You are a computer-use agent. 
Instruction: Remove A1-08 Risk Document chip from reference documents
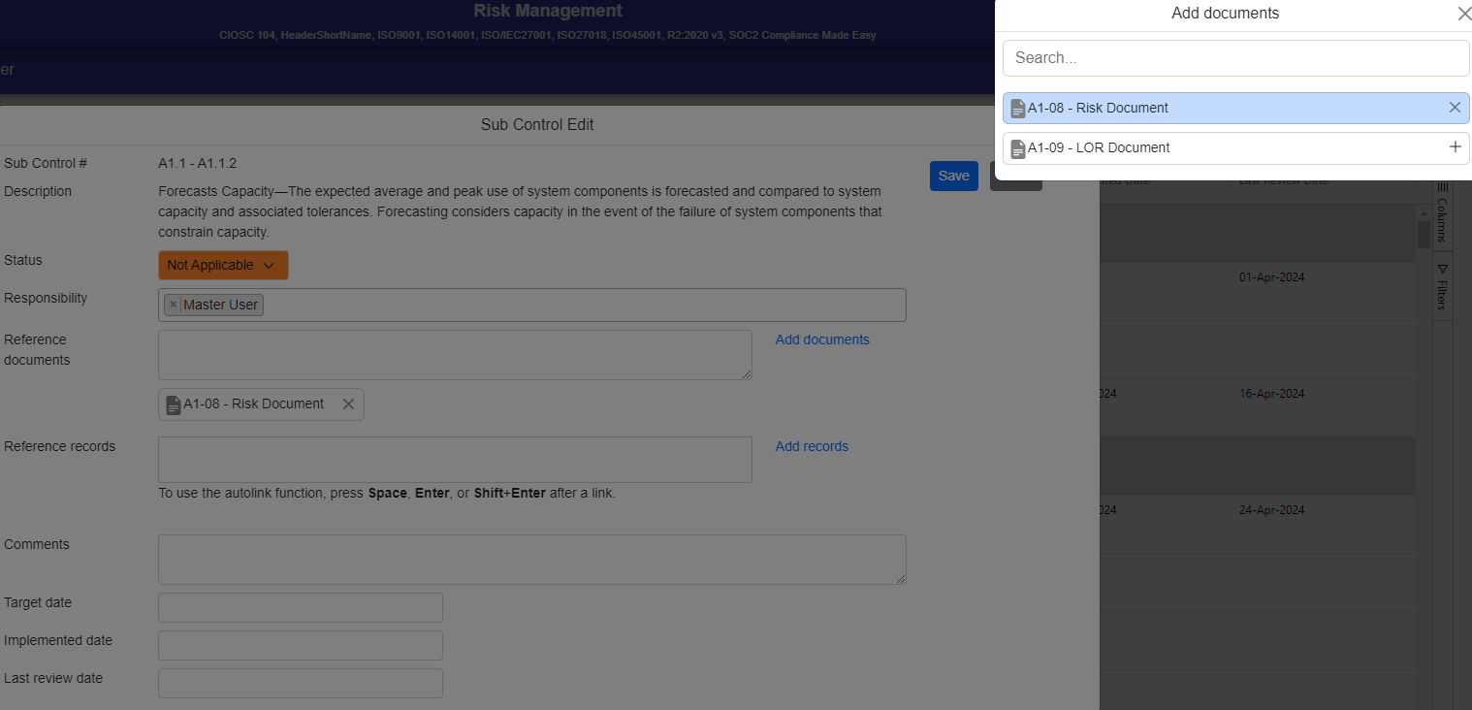(x=348, y=404)
